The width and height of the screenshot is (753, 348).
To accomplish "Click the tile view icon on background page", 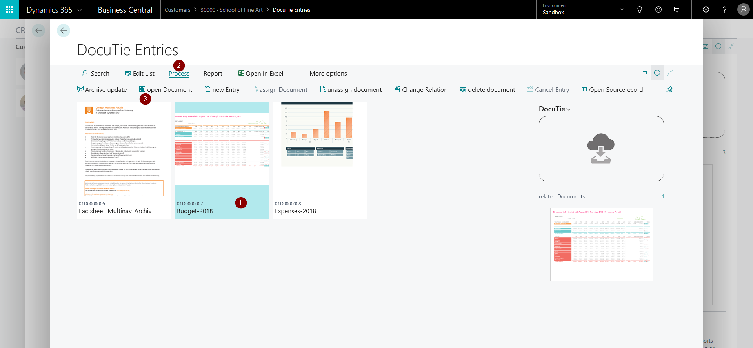I will tap(706, 46).
